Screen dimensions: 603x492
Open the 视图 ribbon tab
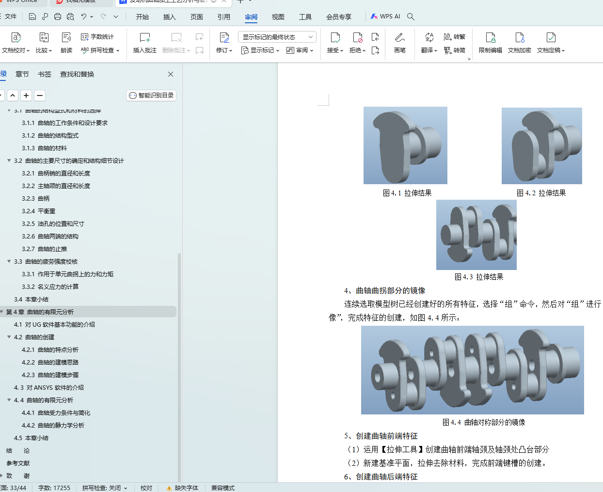[278, 17]
